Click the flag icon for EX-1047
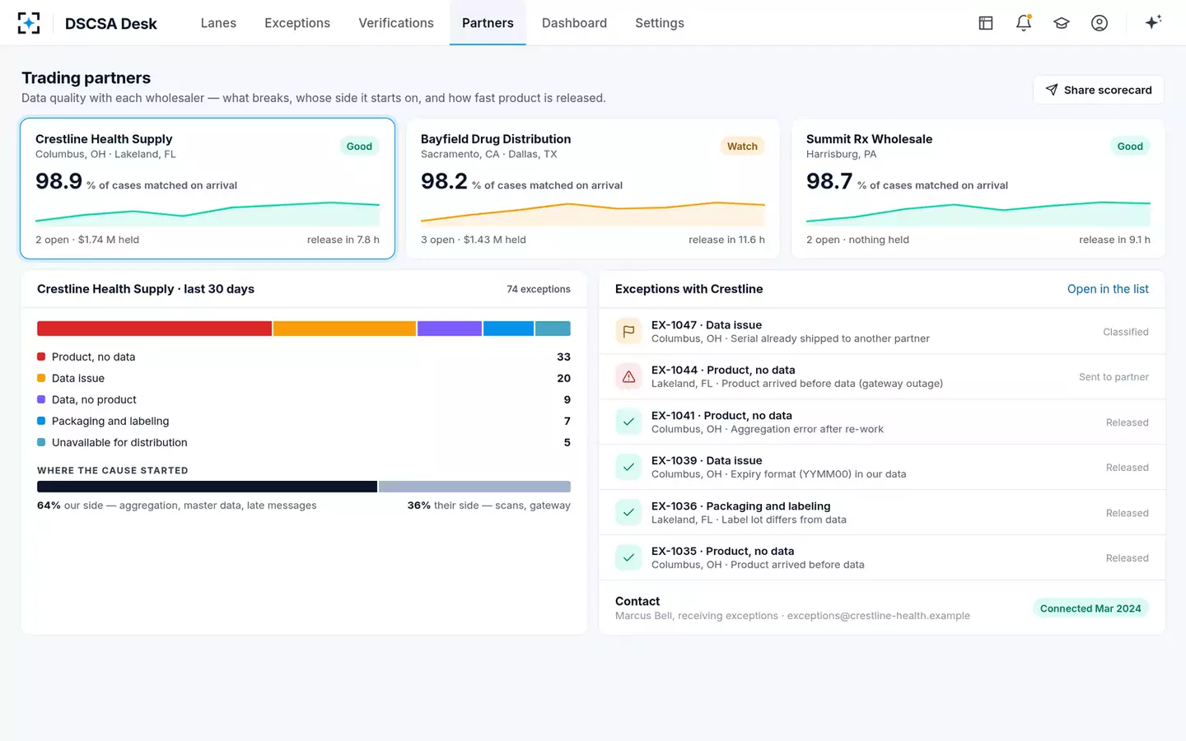This screenshot has width=1186, height=741. point(628,331)
